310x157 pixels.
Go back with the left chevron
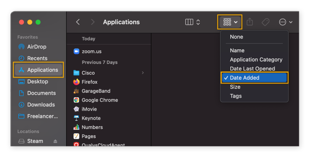click(78, 22)
